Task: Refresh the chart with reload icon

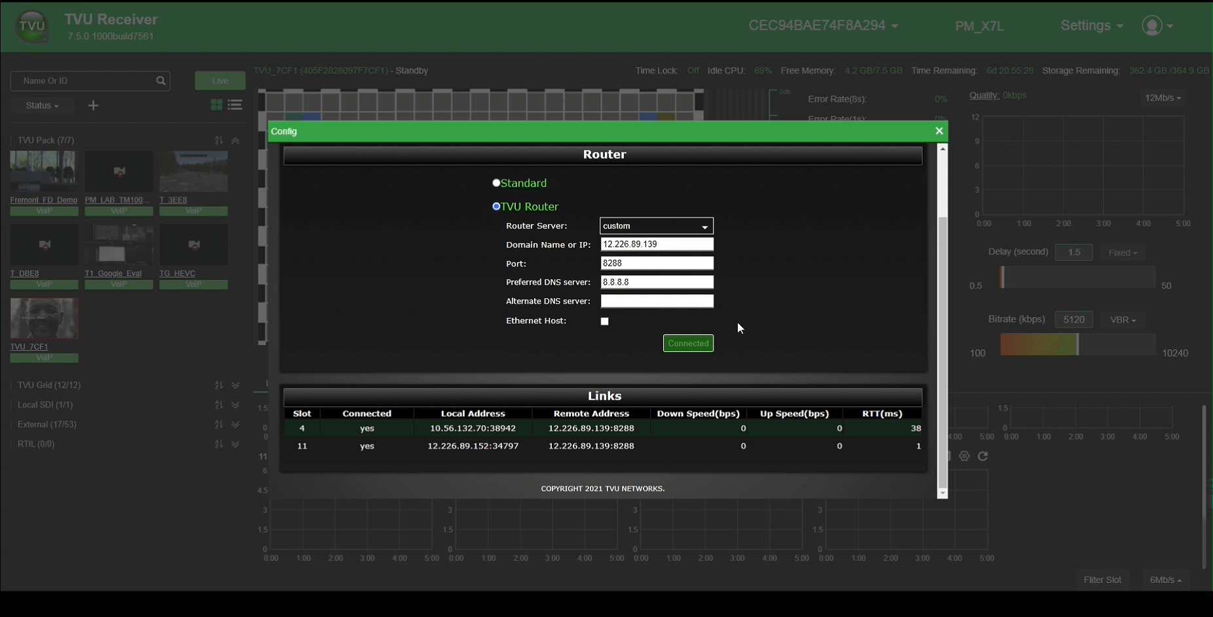Action: [x=983, y=456]
